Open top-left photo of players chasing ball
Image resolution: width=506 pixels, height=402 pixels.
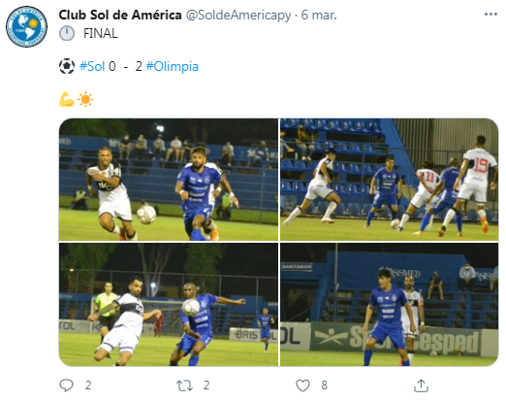(169, 180)
